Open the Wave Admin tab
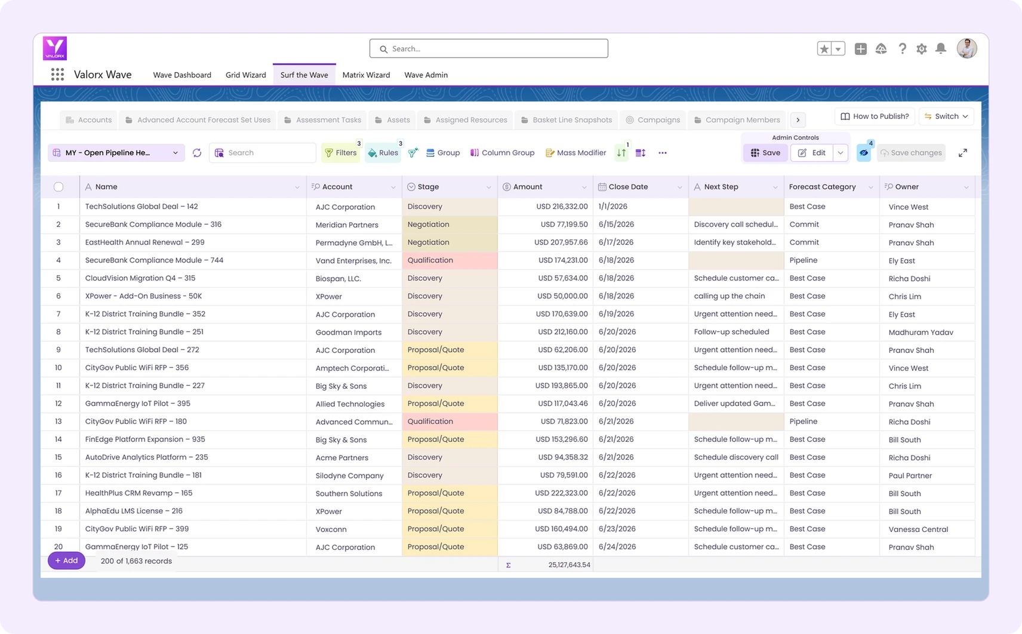Screen dimensions: 1022x634 point(426,75)
